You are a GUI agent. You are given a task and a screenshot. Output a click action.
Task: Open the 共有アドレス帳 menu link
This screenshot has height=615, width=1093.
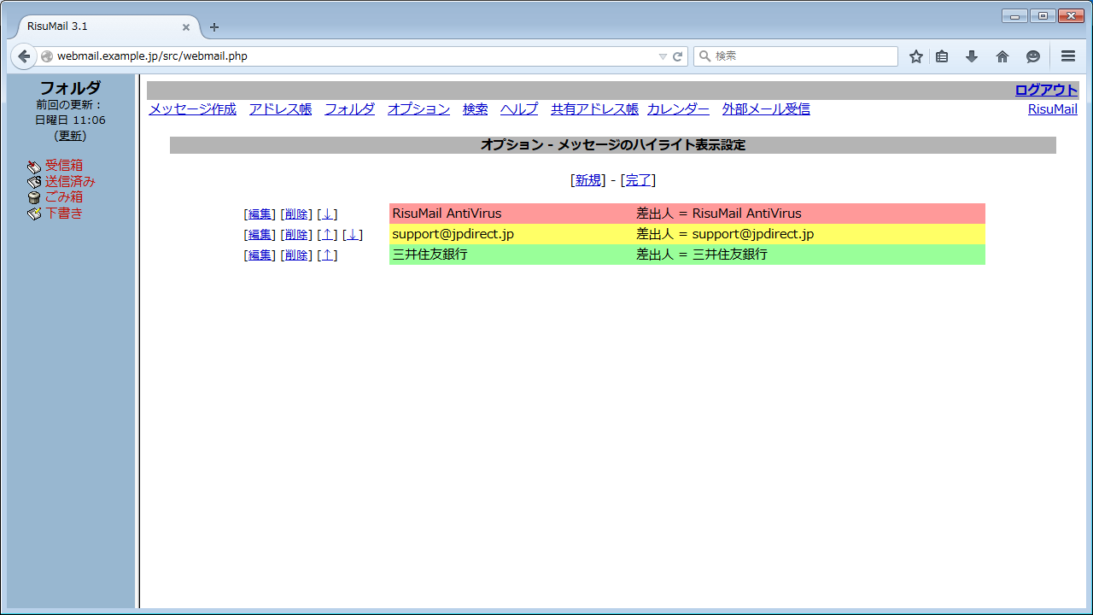point(594,109)
